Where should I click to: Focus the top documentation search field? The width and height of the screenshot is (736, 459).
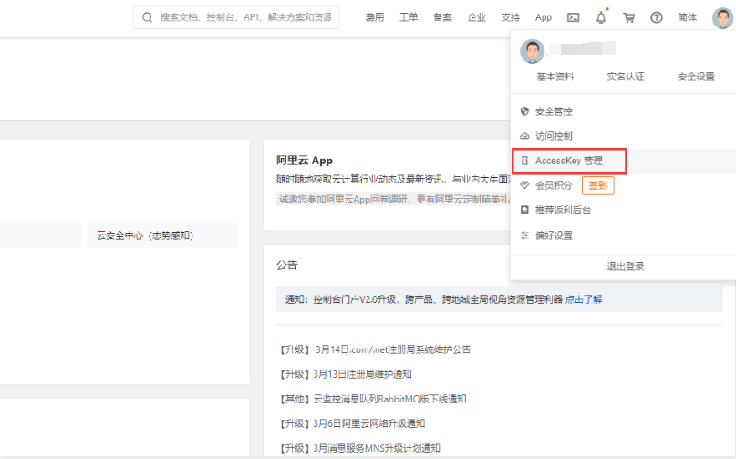point(236,17)
